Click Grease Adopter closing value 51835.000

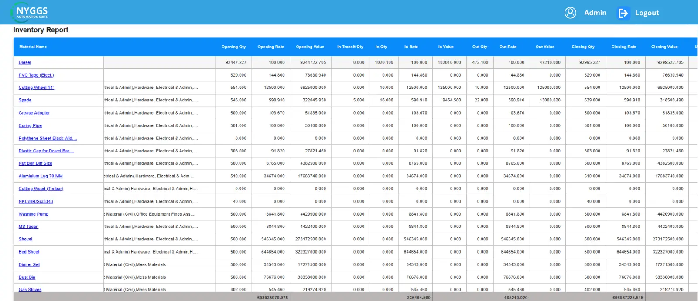(673, 113)
